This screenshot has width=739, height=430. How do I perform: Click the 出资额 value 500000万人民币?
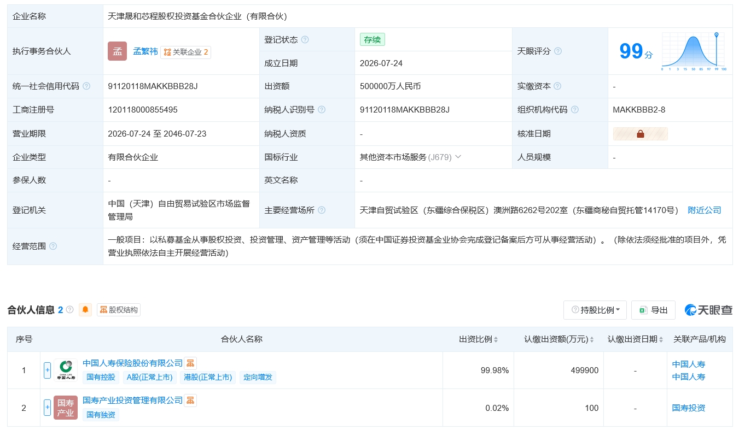391,86
